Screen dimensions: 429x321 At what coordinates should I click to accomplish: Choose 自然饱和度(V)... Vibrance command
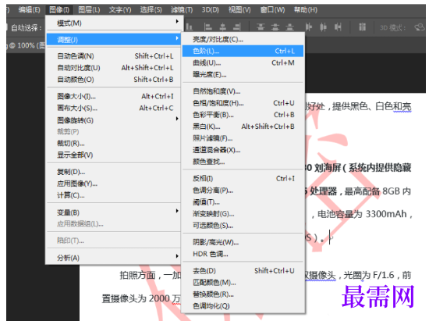pos(243,91)
